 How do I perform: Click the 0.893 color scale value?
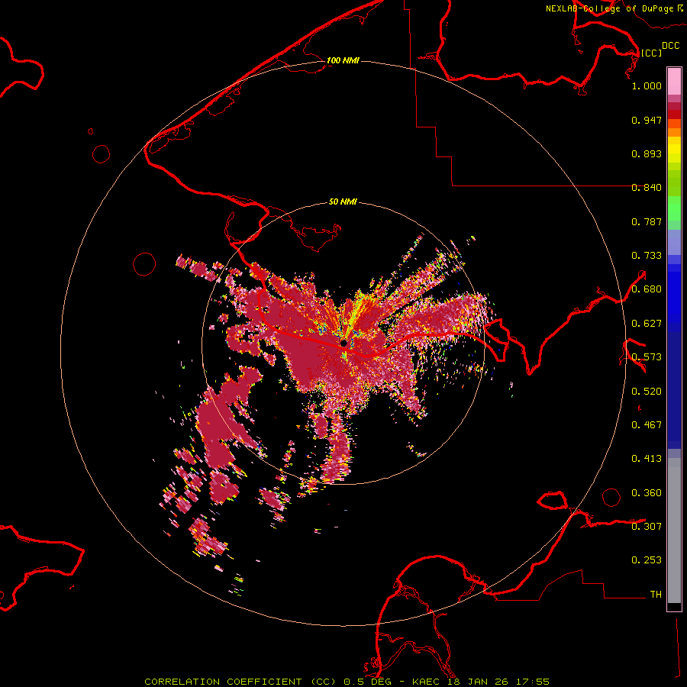pyautogui.click(x=647, y=153)
